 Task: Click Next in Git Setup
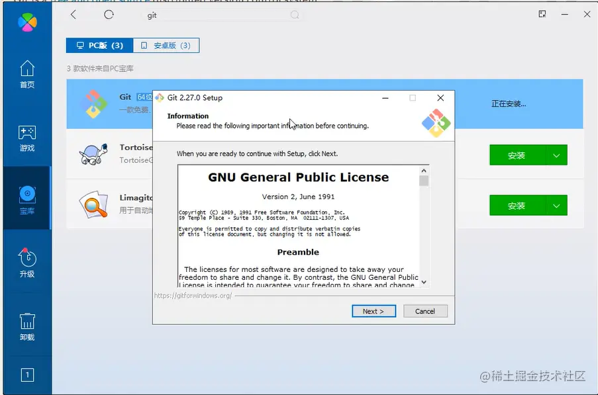tap(374, 311)
